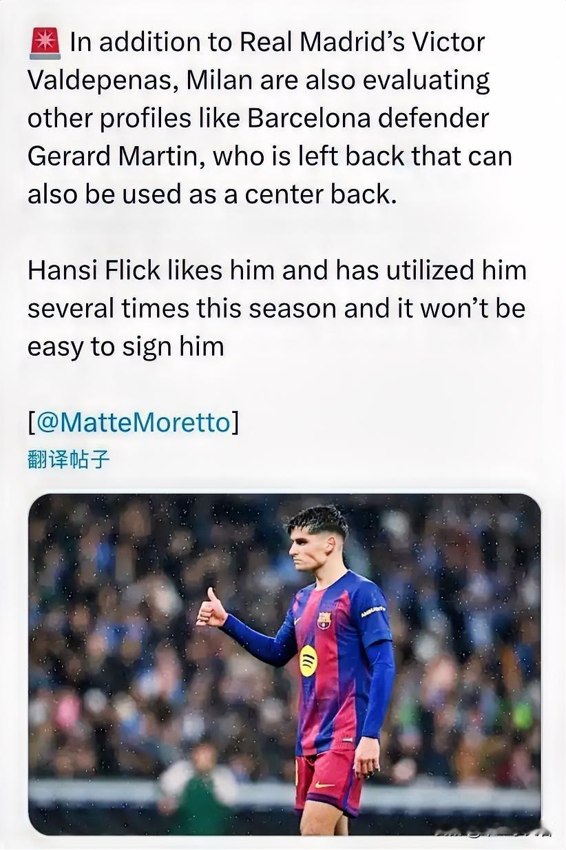Viewport: 566px width, 850px height.
Task: Open the @MatteMoretto profile link
Action: (x=133, y=422)
